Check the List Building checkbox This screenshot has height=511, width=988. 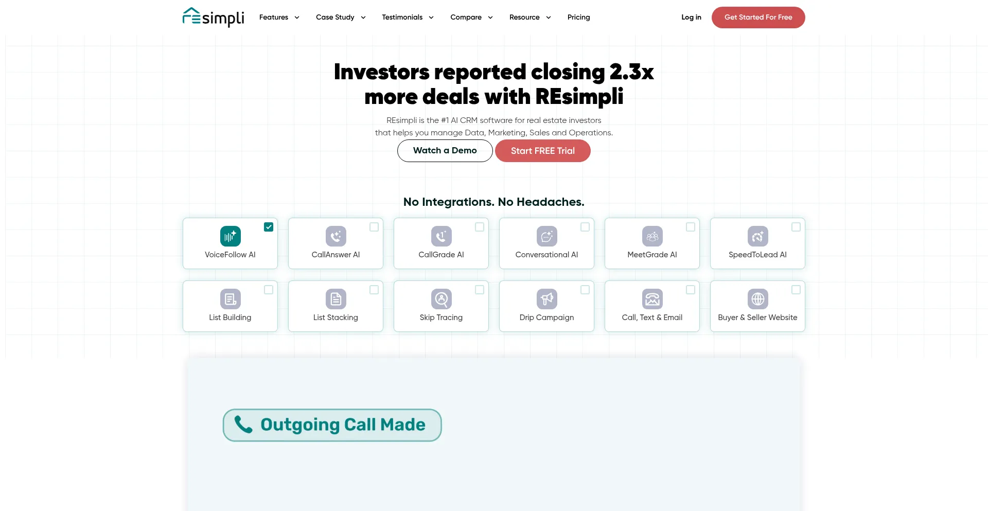coord(269,290)
